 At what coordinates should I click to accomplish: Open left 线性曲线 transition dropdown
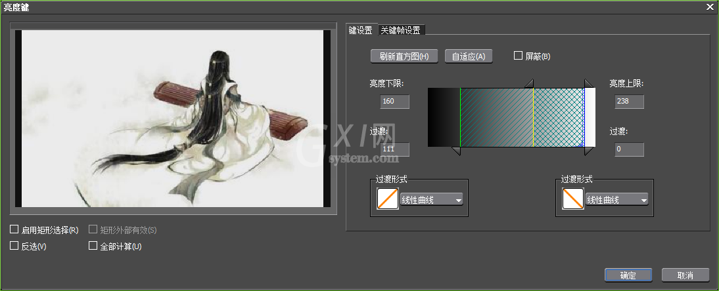432,199
